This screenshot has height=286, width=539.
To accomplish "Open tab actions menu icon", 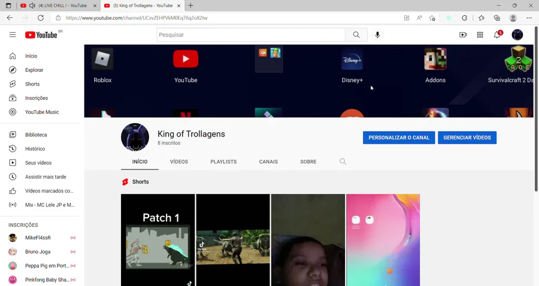I will pos(8,5).
